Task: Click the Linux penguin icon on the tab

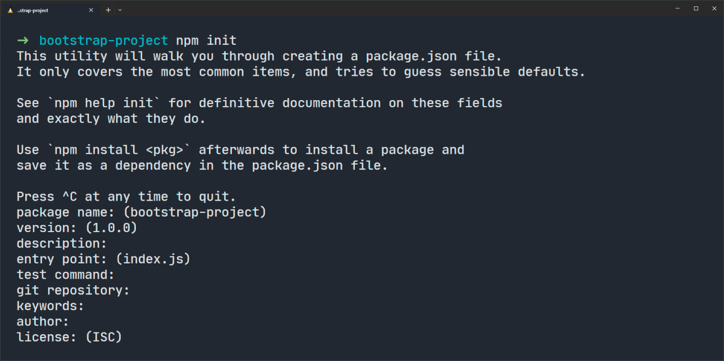Action: [x=10, y=10]
